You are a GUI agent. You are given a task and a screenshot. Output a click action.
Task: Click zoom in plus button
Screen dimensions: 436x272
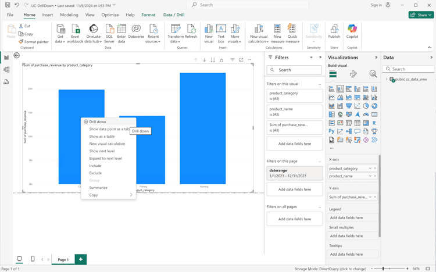[x=408, y=269]
